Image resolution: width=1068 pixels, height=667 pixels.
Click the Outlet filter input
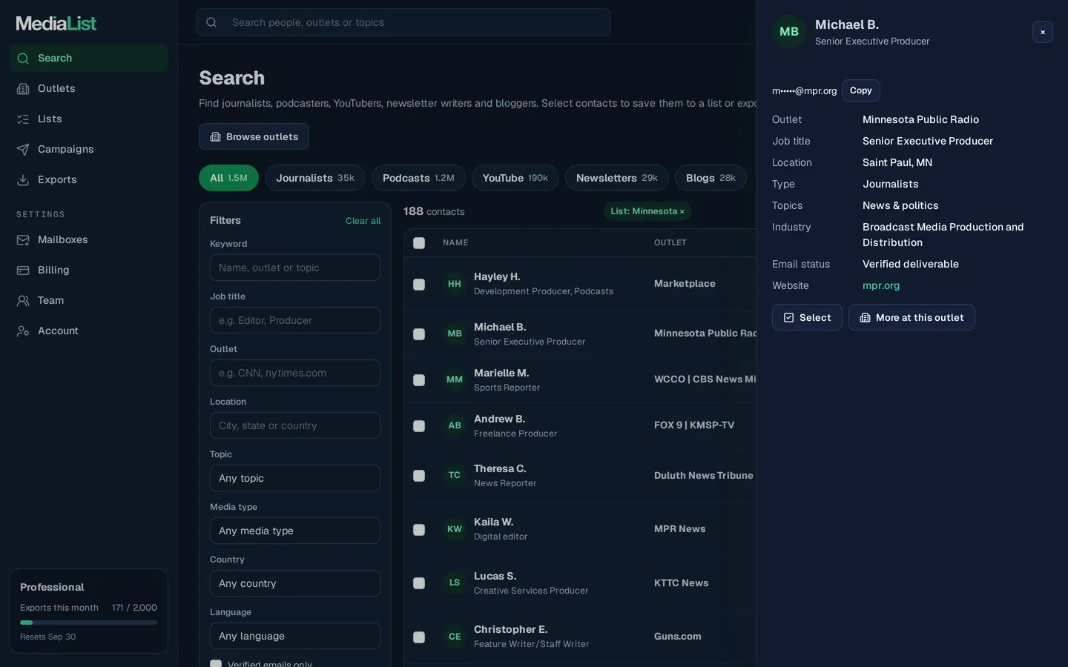tap(295, 373)
